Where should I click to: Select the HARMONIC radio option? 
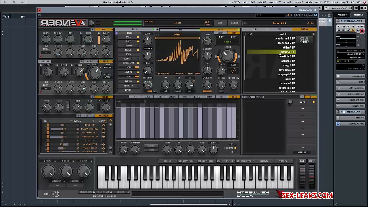pyautogui.click(x=235, y=148)
